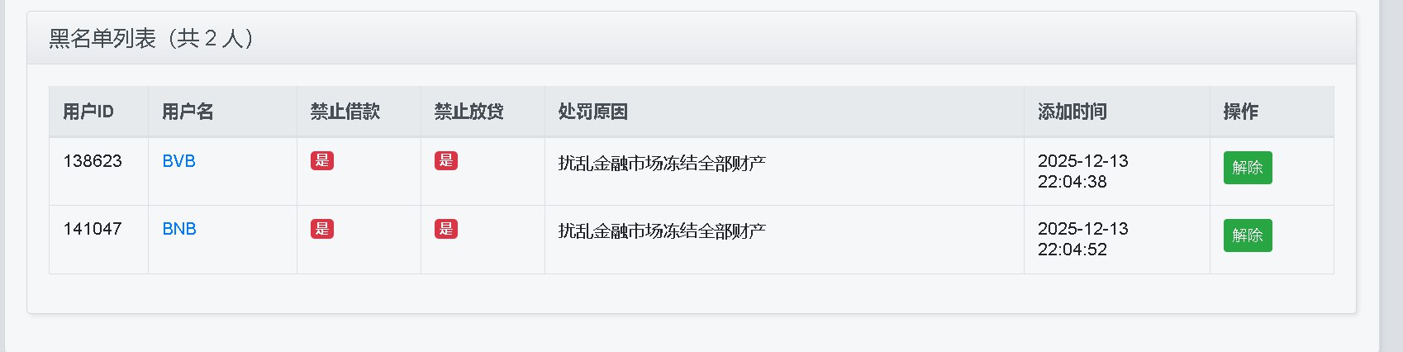Open the BNB user profile link
Viewport: 1403px width, 352px height.
click(179, 229)
